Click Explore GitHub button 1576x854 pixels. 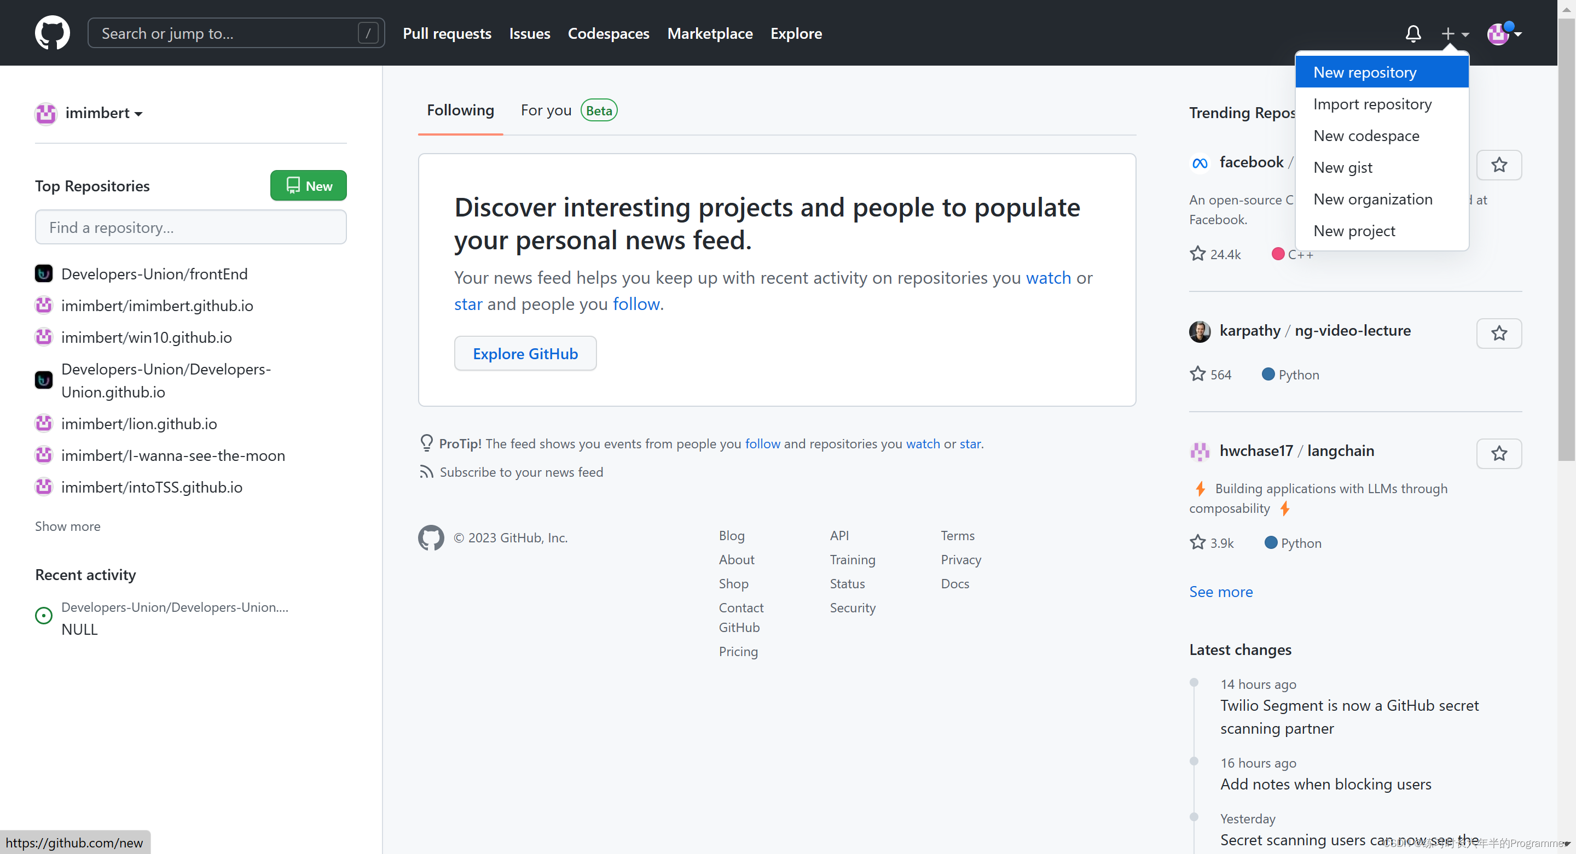coord(525,352)
